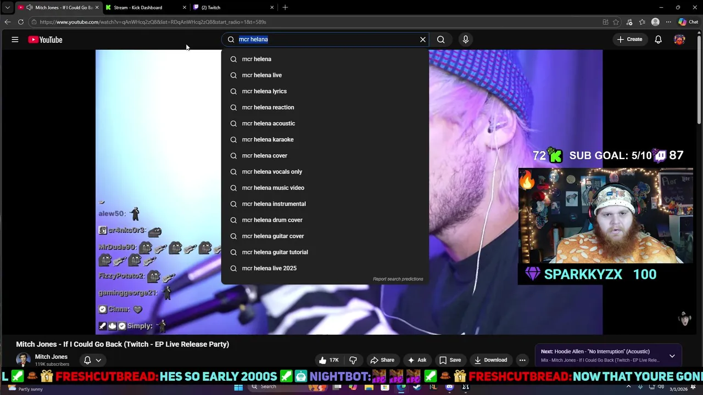Select 'mcr helena instrumental' suggestion

tap(325, 204)
